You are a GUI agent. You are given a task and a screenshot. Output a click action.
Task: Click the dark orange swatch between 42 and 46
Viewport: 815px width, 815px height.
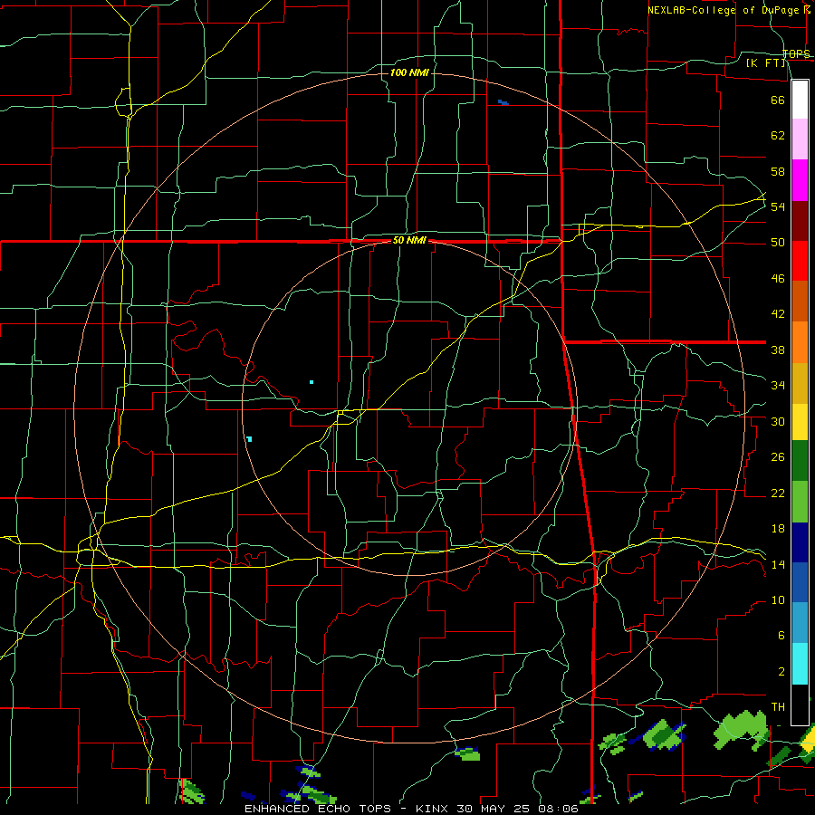coord(800,302)
